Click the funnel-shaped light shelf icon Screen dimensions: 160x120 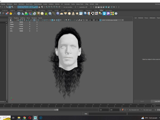(x=65, y=14)
